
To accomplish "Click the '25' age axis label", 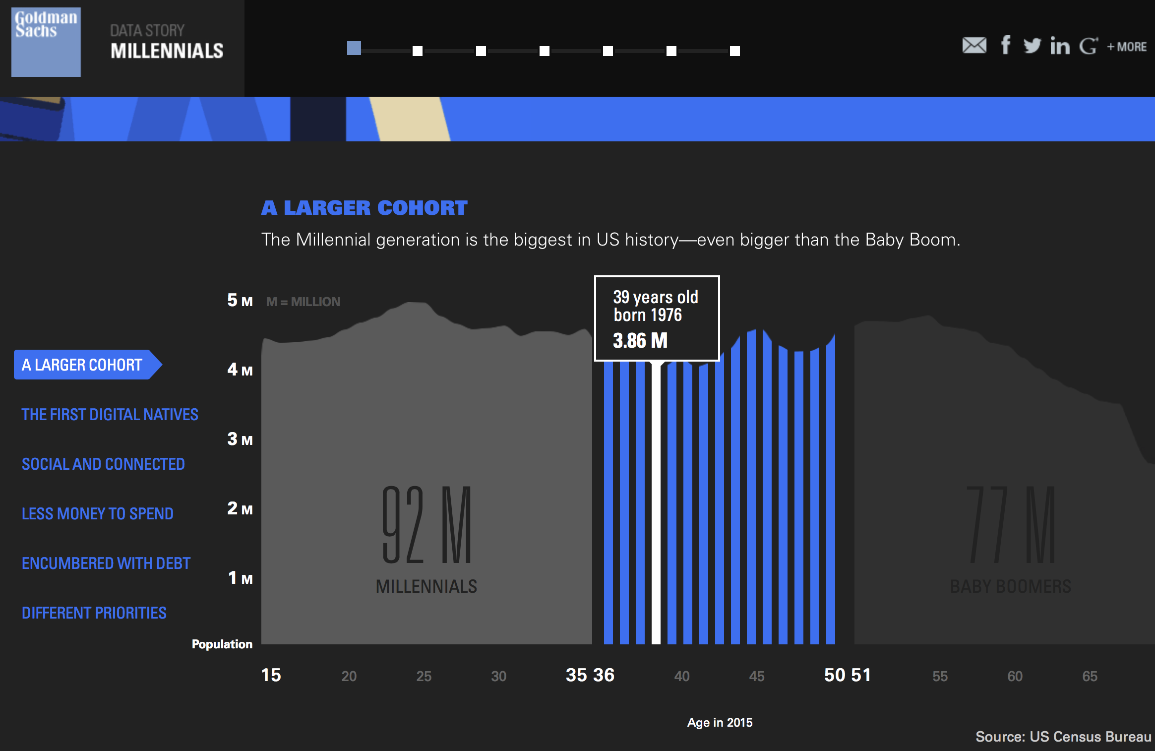I will click(x=424, y=676).
